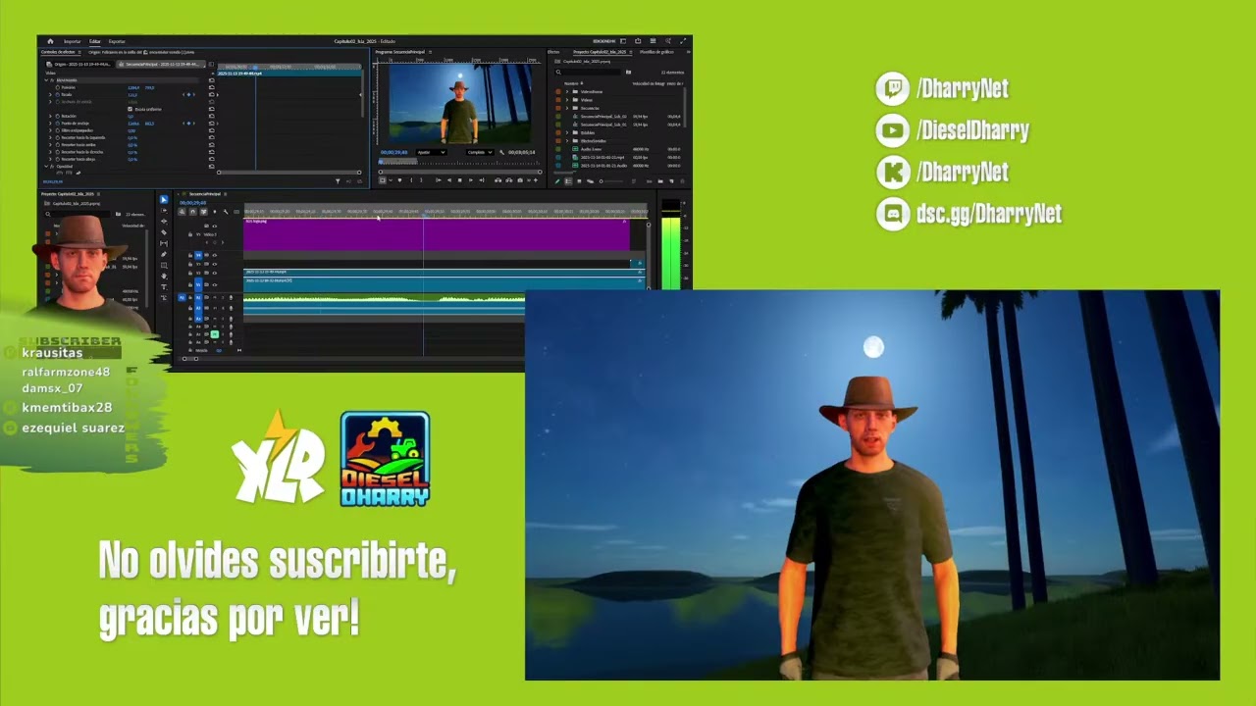The image size is (1256, 706).
Task: Collapse the Opacidad effect group
Action: (x=46, y=166)
